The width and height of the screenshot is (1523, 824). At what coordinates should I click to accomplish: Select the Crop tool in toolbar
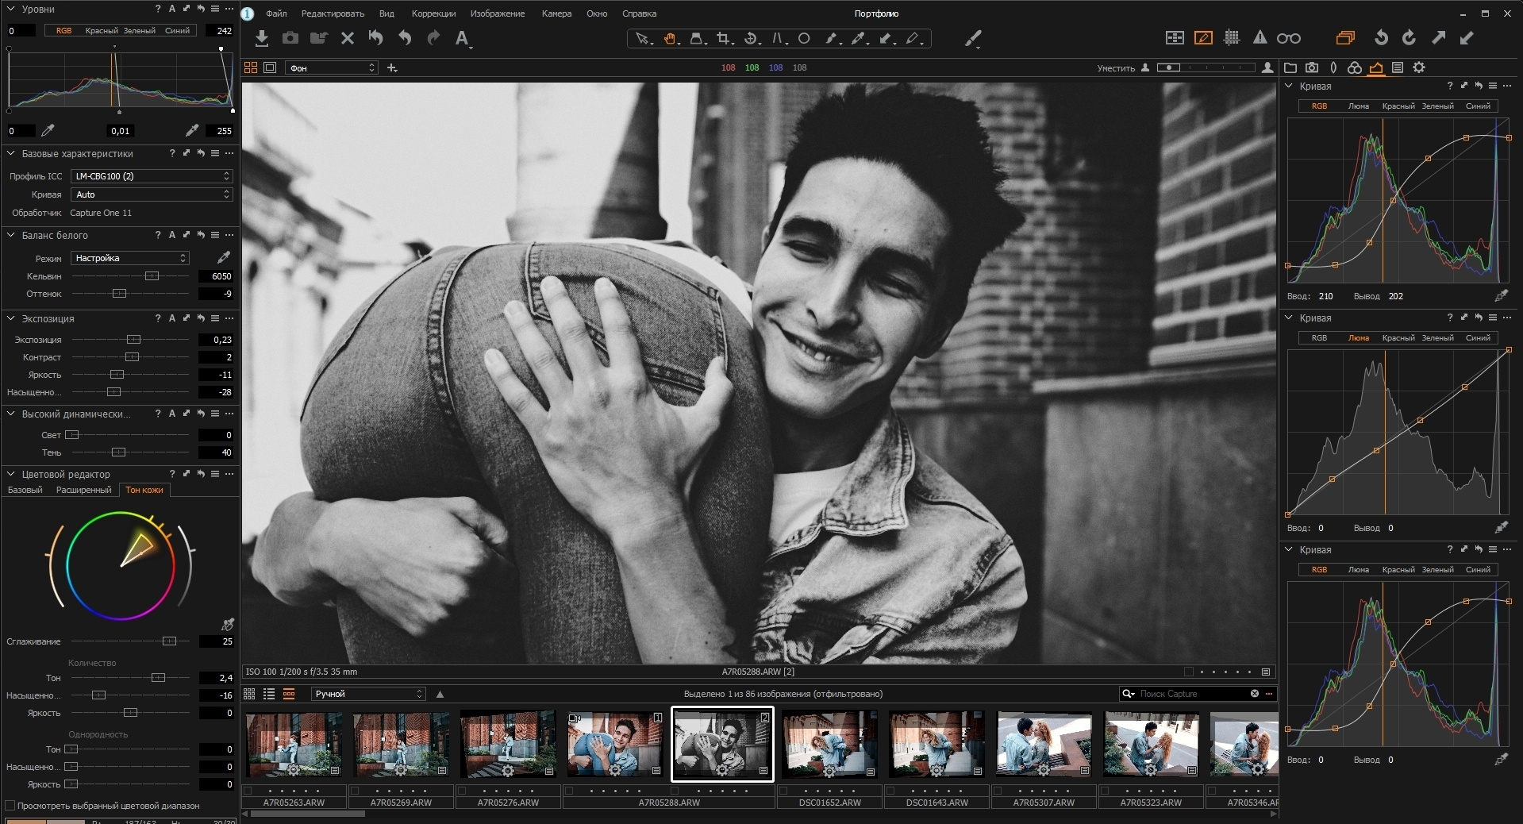(723, 38)
